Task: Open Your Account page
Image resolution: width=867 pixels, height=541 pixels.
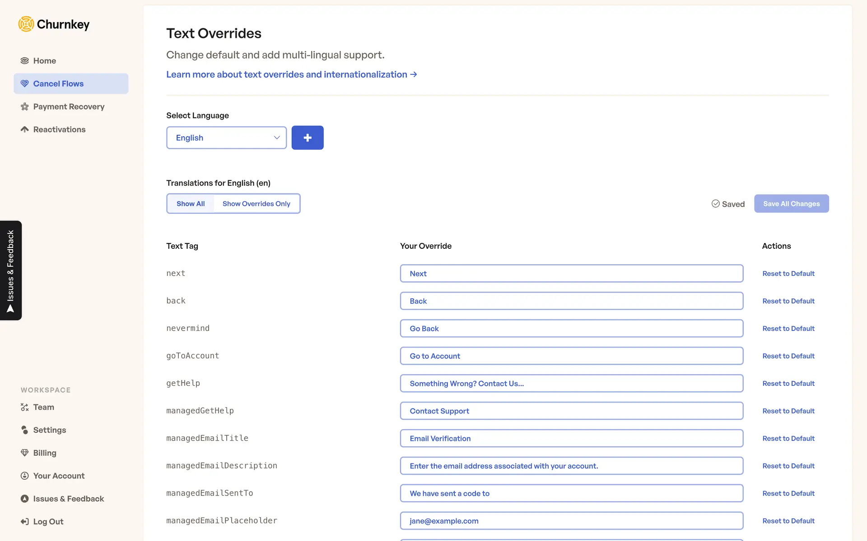Action: coord(59,476)
